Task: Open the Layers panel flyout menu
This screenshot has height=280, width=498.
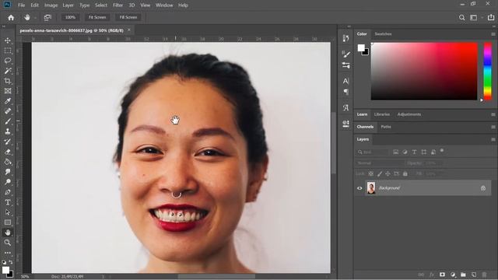Action: (493, 139)
